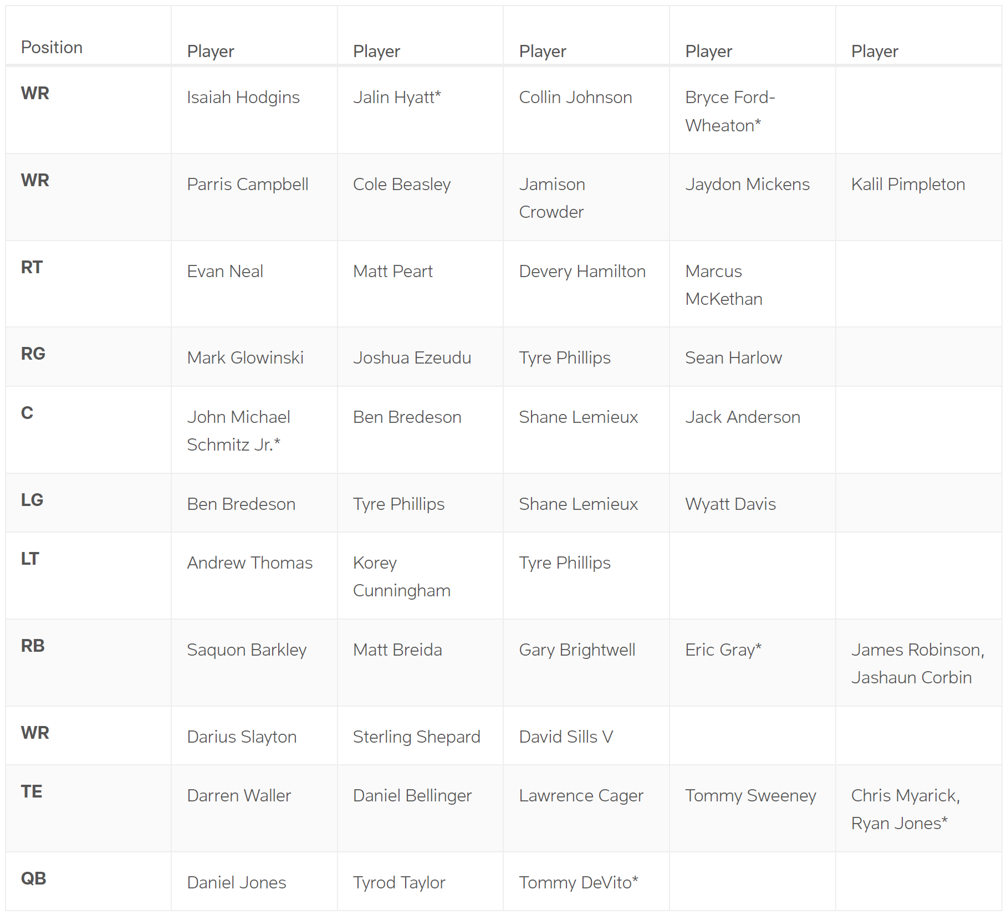The height and width of the screenshot is (915, 1007).
Task: Click on Jalin Hyatt's name
Action: tap(396, 98)
